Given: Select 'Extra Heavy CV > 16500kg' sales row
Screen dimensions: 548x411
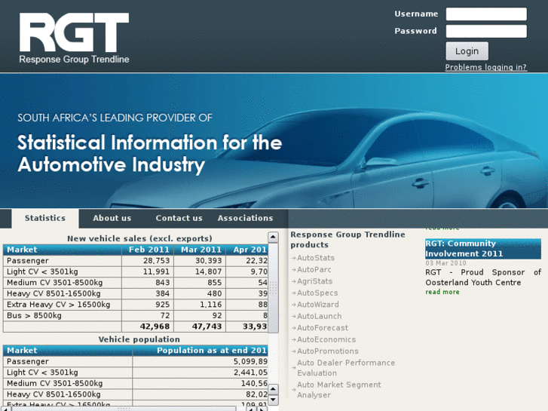Looking at the screenshot, I should click(135, 305).
